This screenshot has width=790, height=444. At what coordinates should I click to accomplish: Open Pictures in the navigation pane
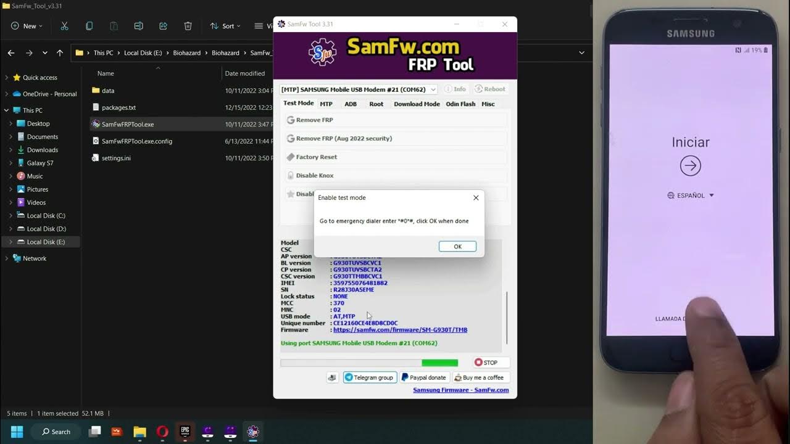(38, 189)
